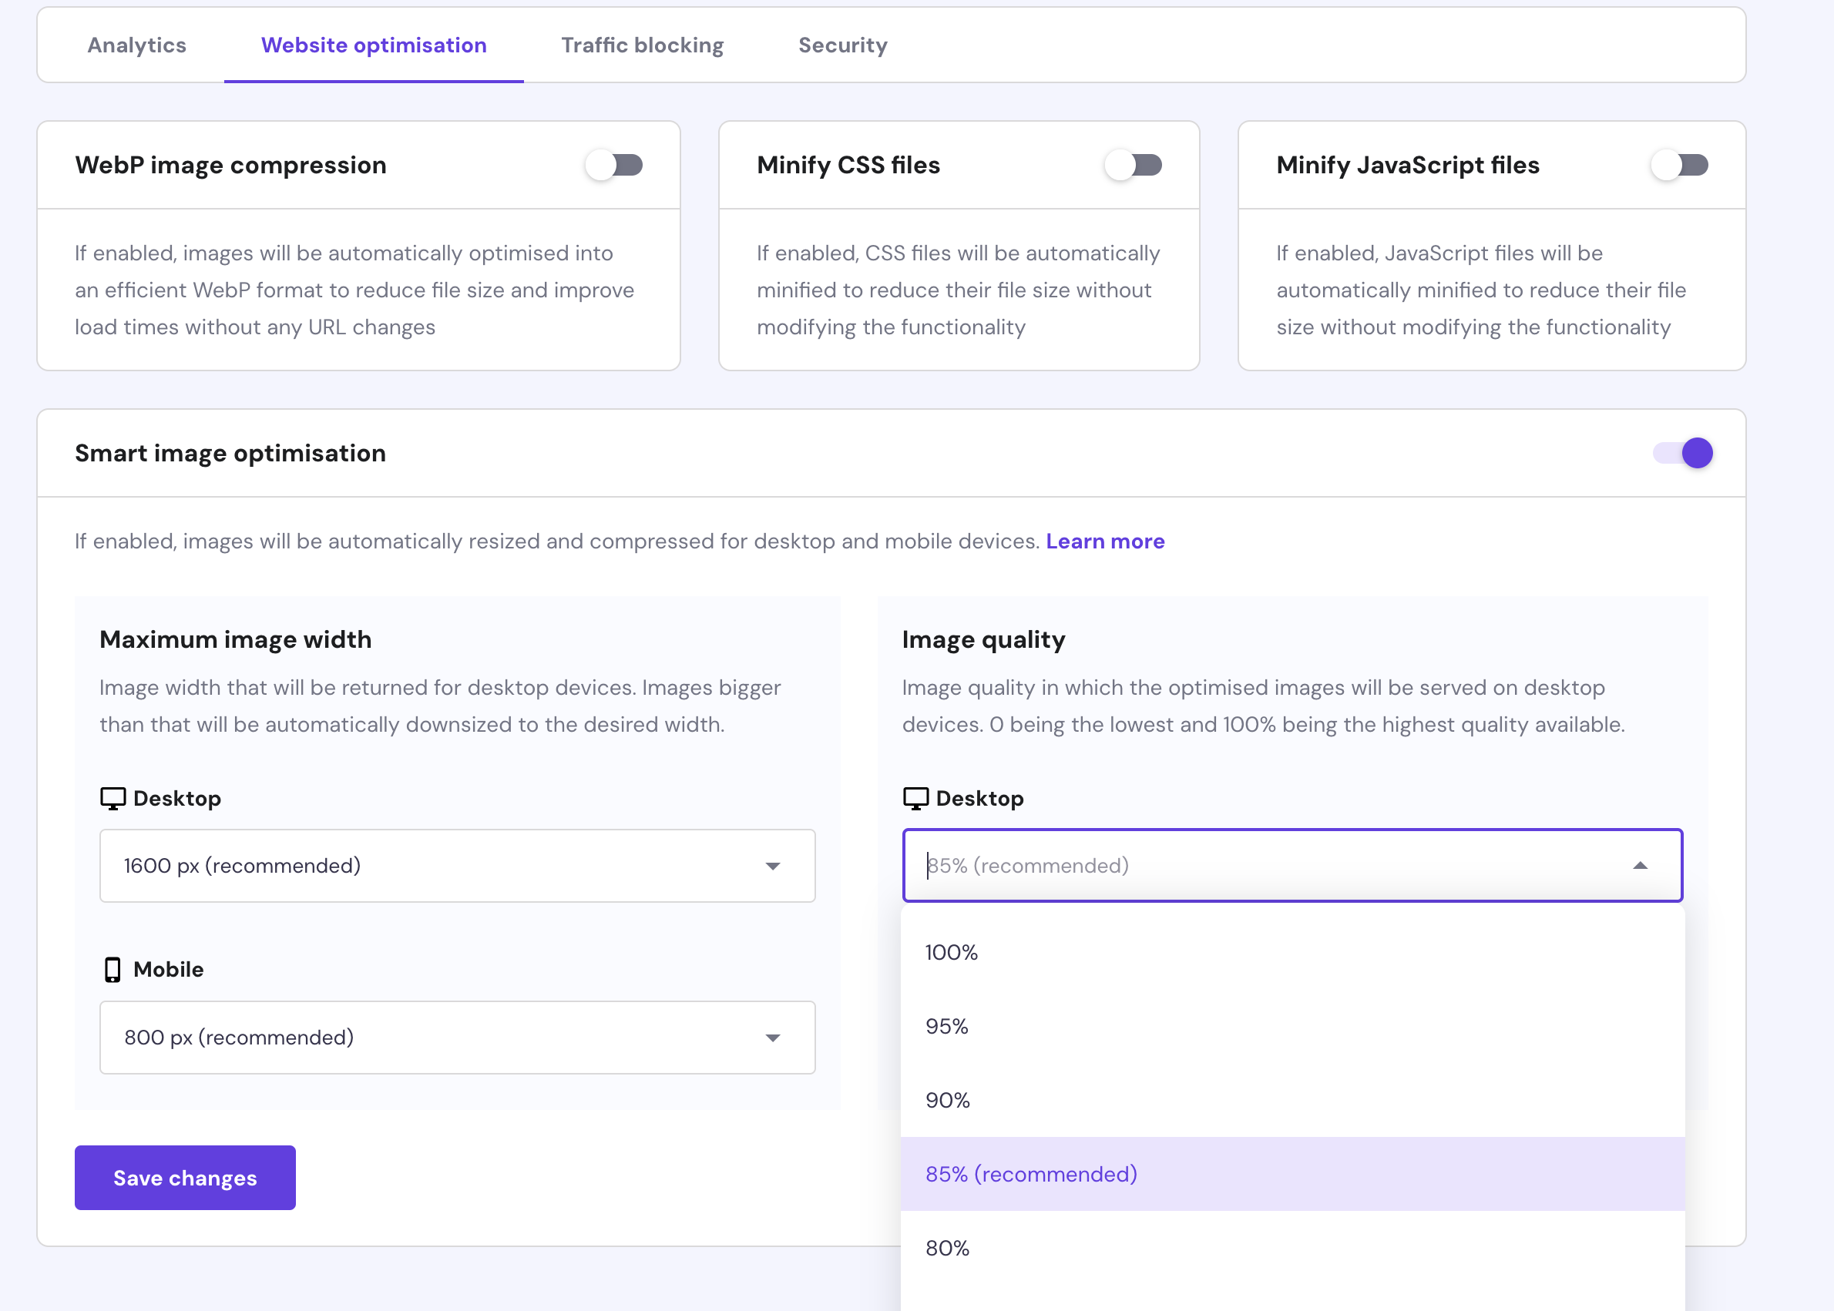
Task: Open the Analytics tab
Action: pos(136,45)
